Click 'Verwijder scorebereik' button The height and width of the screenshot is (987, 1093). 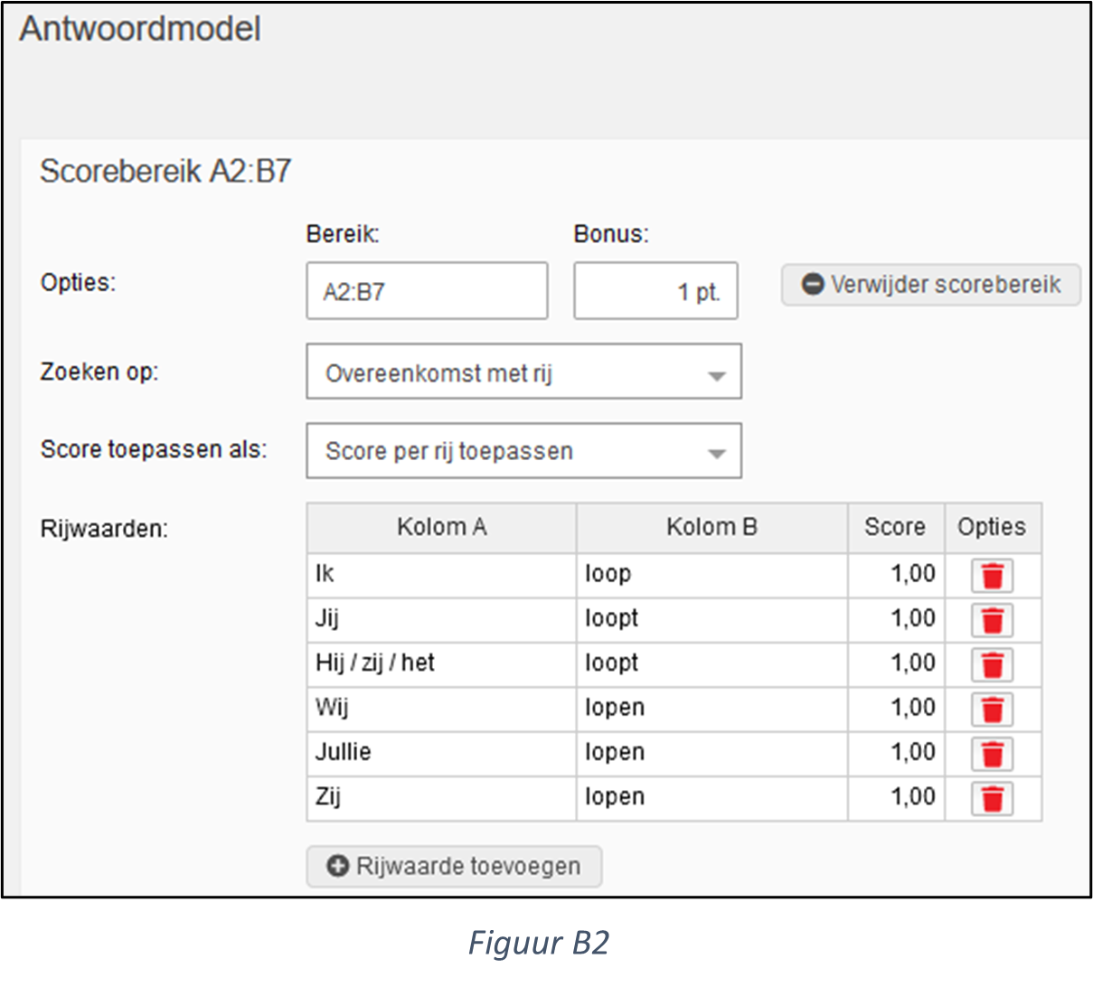930,285
